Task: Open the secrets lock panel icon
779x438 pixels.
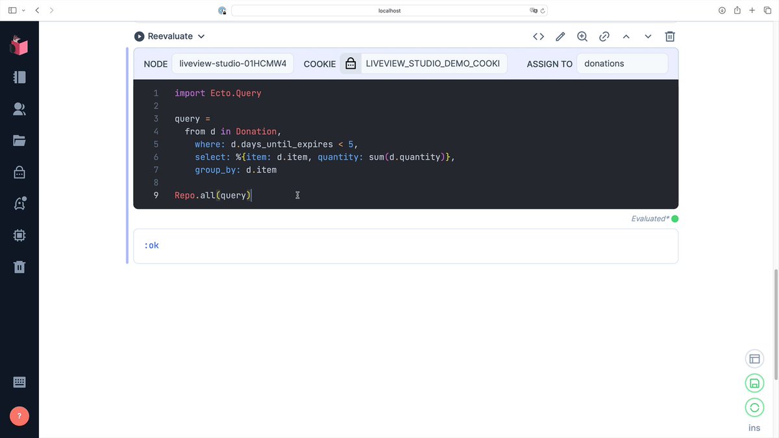Action: 19,172
